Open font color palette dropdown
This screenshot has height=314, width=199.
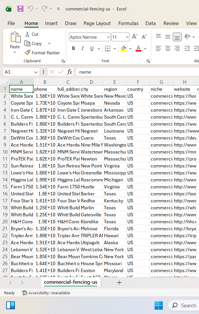(x=145, y=49)
